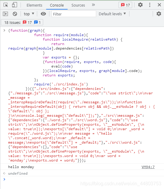The height and width of the screenshot is (189, 164).
Task: Activate the inspect element picker icon
Action: coord(6,5)
